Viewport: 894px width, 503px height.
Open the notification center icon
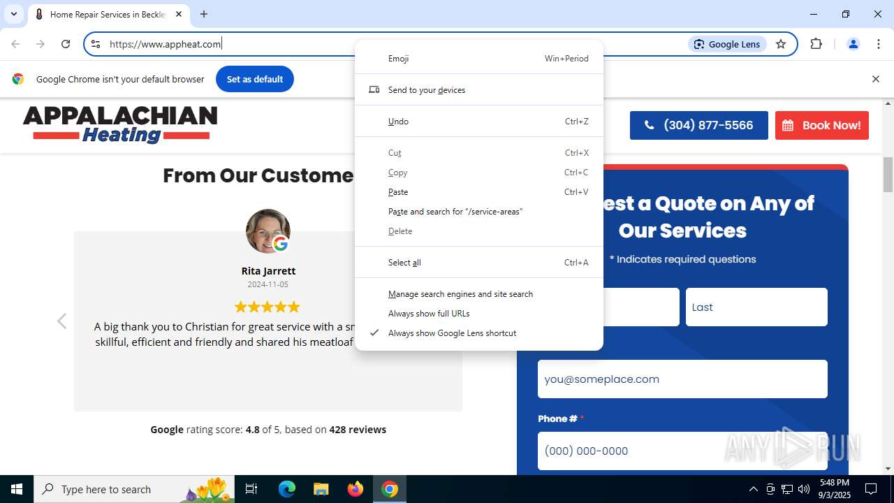(871, 489)
